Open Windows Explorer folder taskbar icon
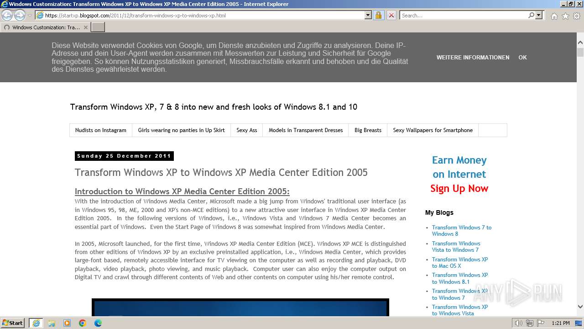 click(52, 323)
